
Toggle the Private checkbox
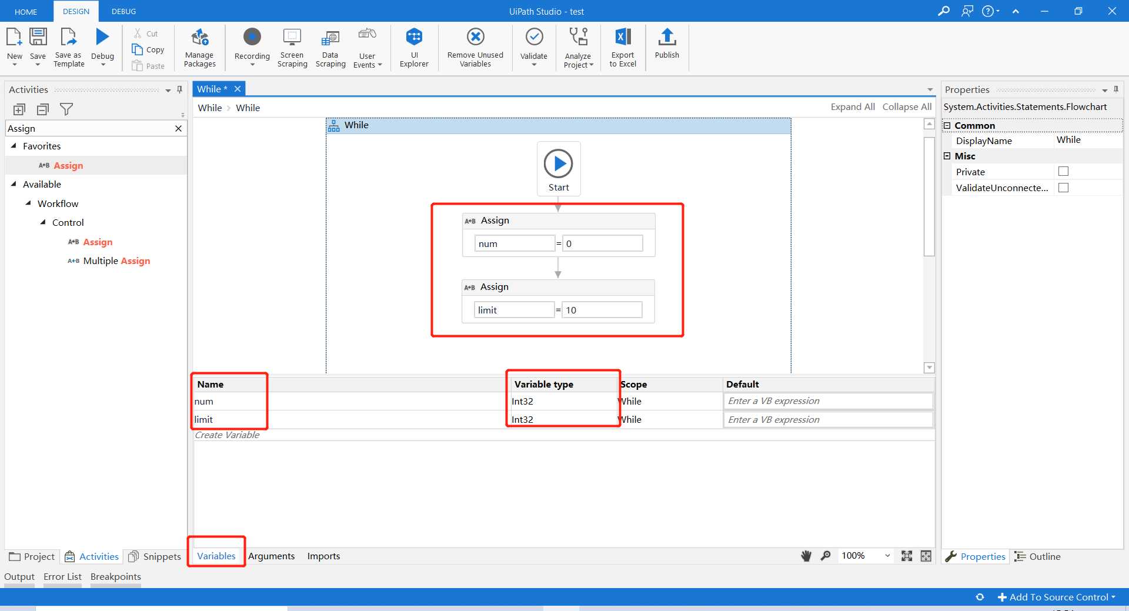click(x=1063, y=171)
